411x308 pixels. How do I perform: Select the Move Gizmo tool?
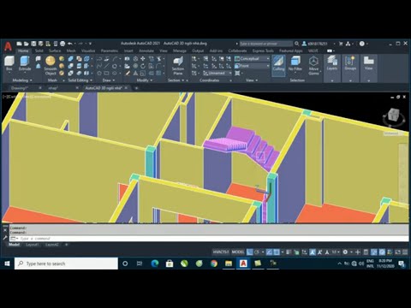tap(313, 65)
